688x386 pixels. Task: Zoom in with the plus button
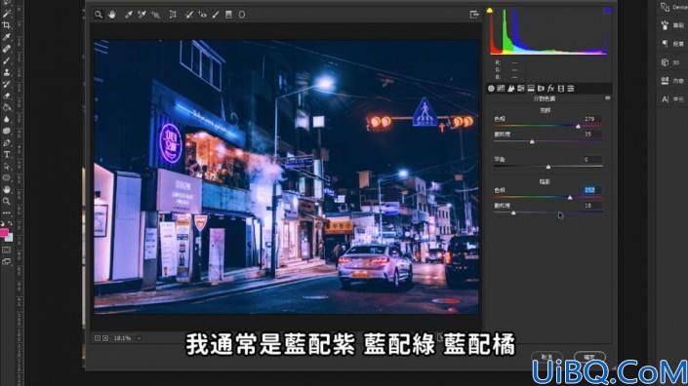pyautogui.click(x=105, y=338)
